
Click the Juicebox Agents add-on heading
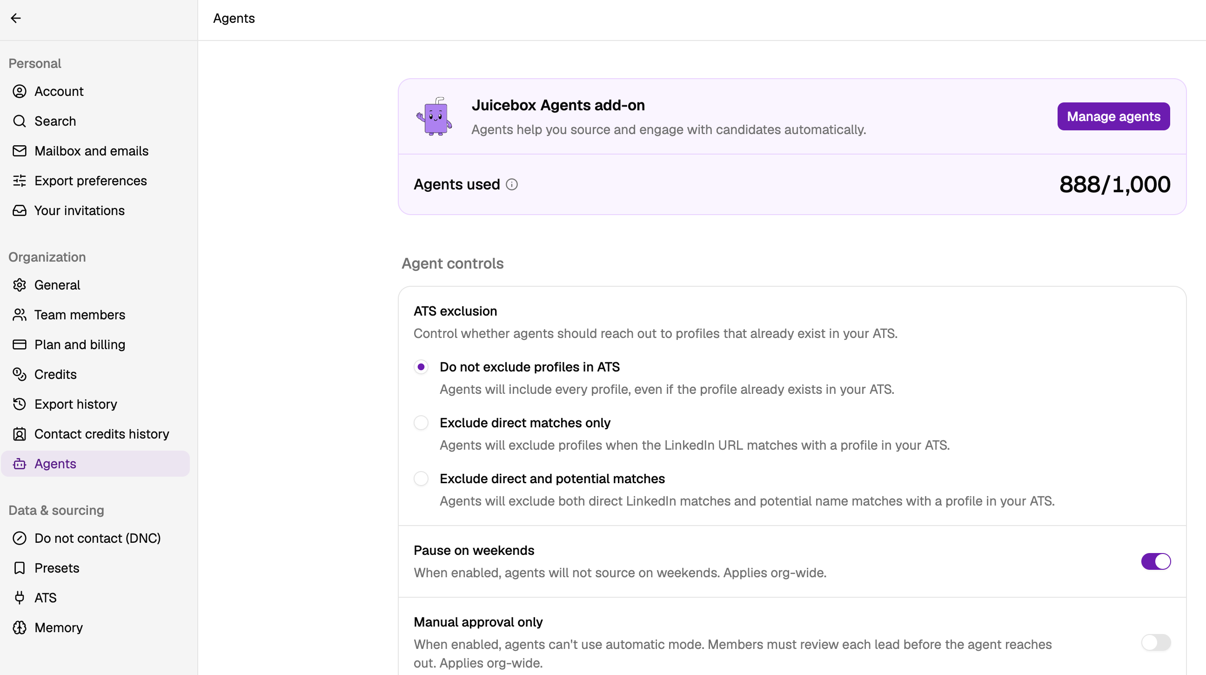pos(558,105)
